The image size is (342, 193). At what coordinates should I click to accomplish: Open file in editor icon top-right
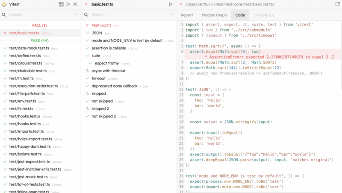pos(337,4)
